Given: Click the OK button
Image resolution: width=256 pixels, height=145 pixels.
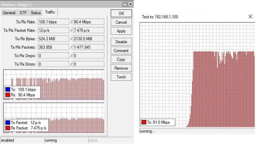Looking at the screenshot, I should pos(121,14).
